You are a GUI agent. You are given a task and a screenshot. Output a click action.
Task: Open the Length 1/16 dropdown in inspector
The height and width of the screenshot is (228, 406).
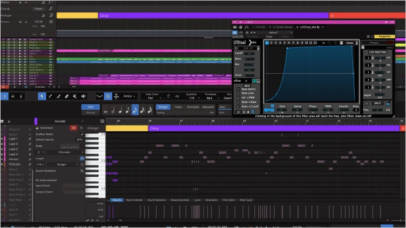tap(41, 164)
